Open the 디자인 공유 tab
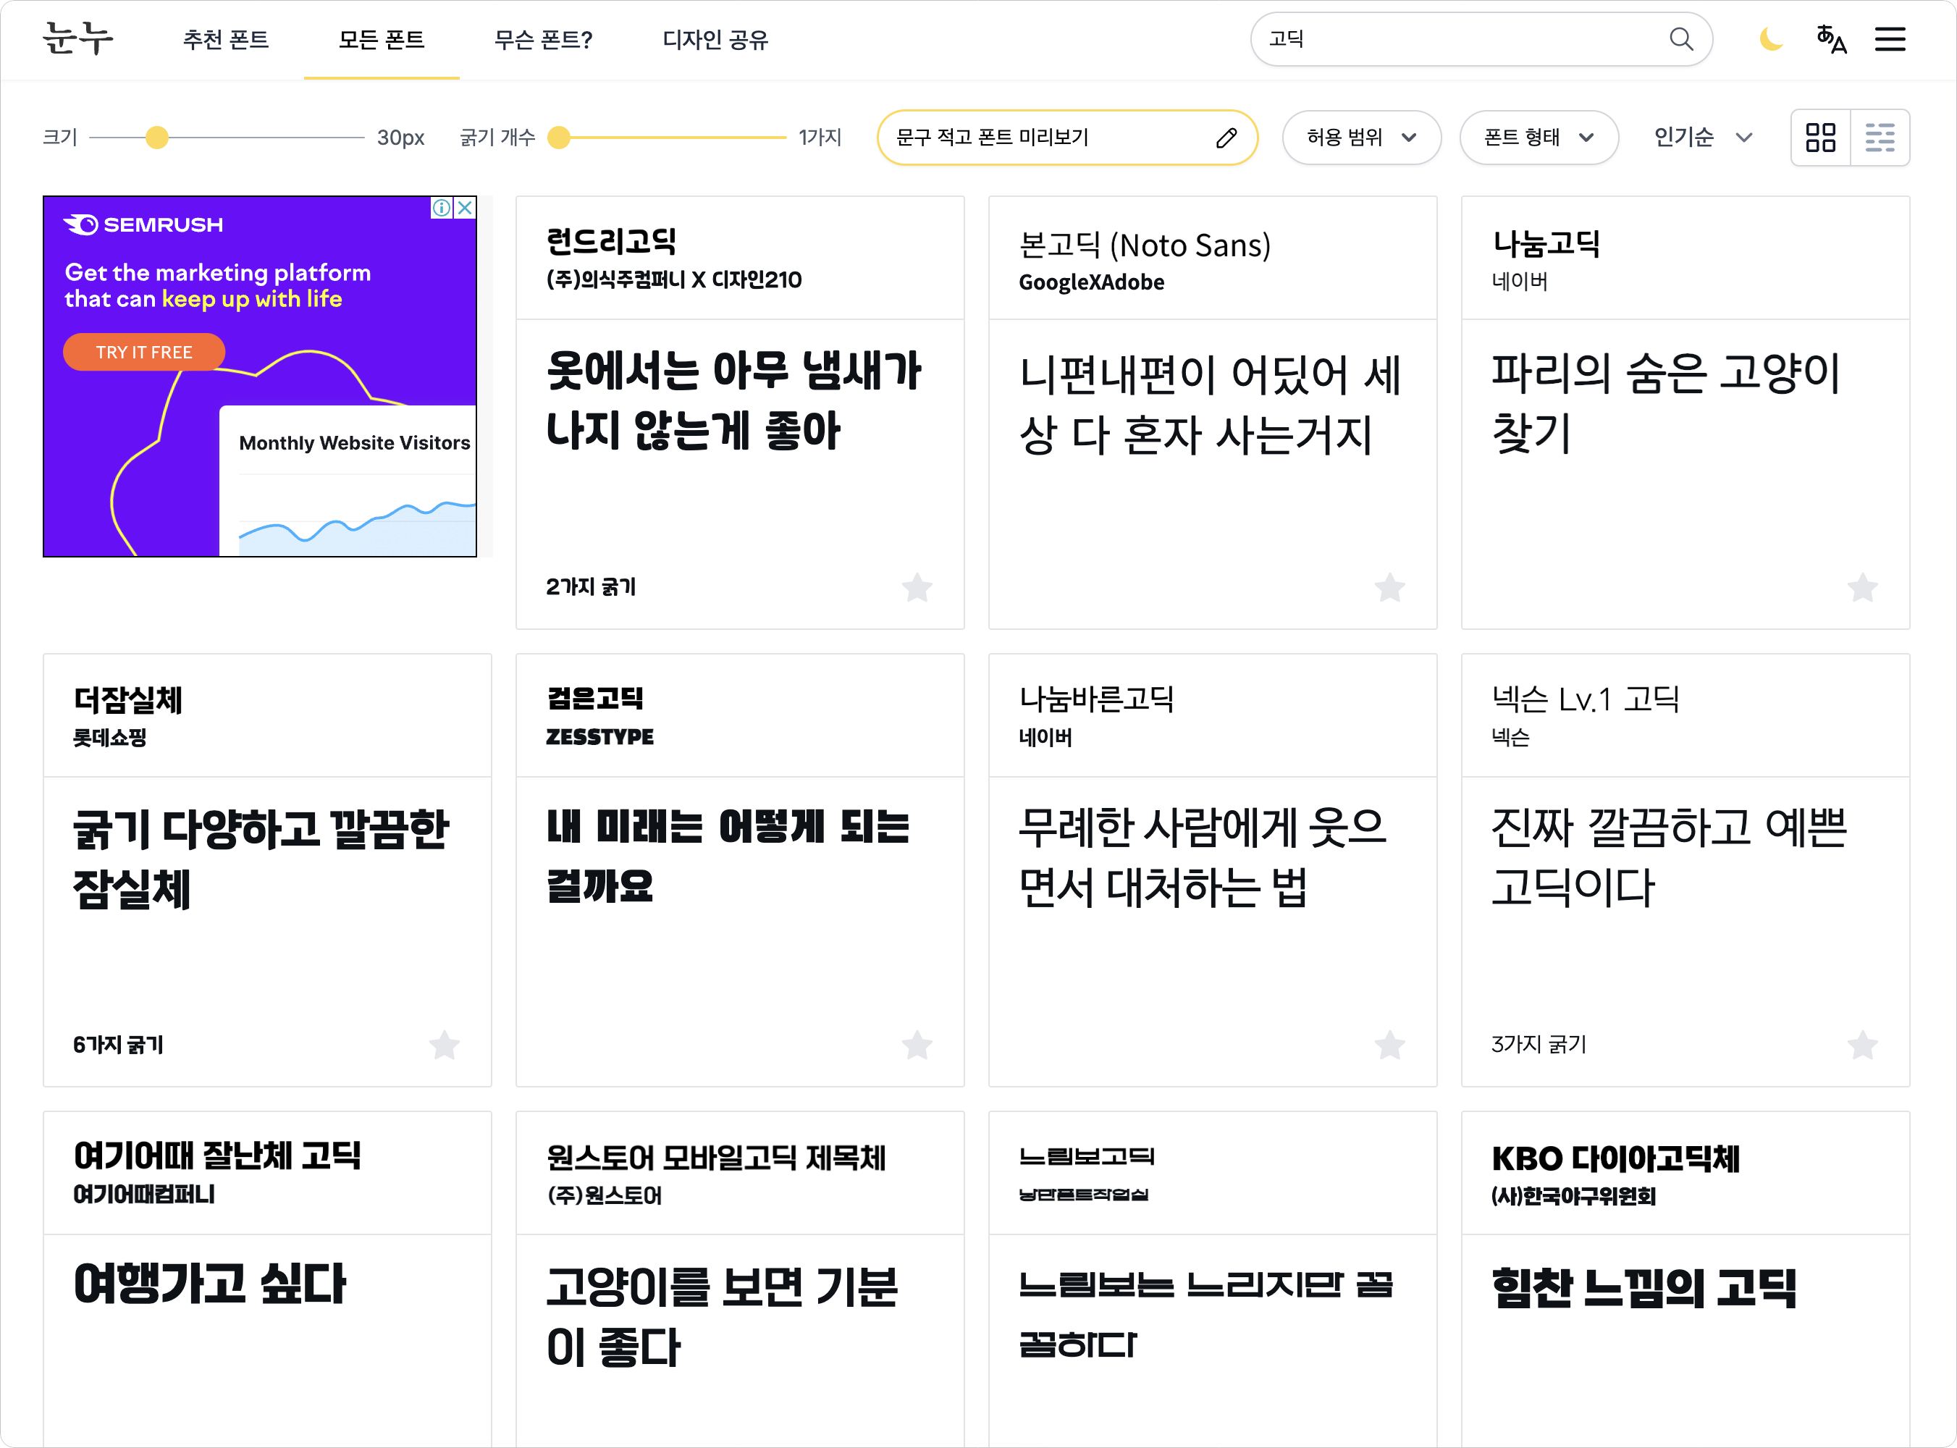 (x=715, y=39)
